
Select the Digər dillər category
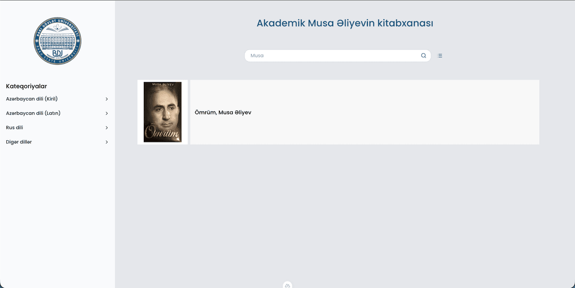[x=19, y=142]
